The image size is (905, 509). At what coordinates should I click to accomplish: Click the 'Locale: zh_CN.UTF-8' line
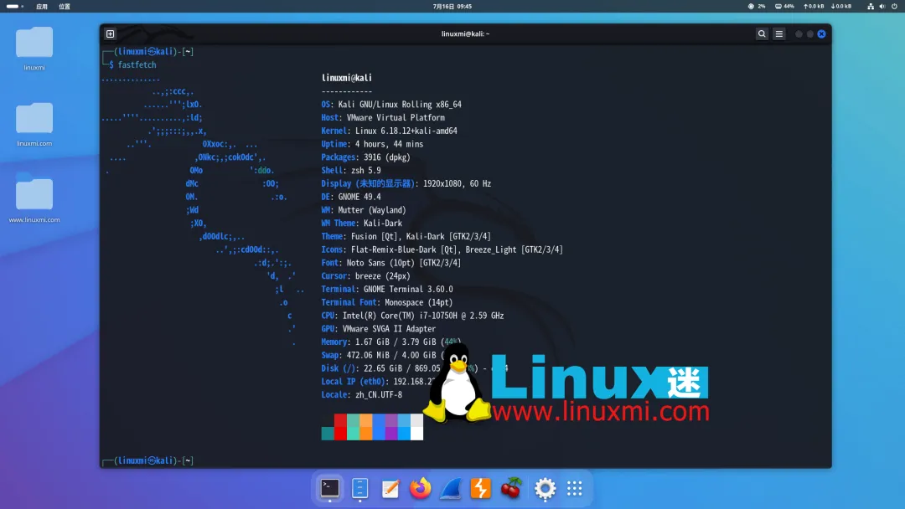[362, 395]
